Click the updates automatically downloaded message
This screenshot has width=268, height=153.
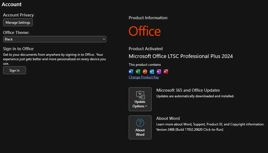195,96
